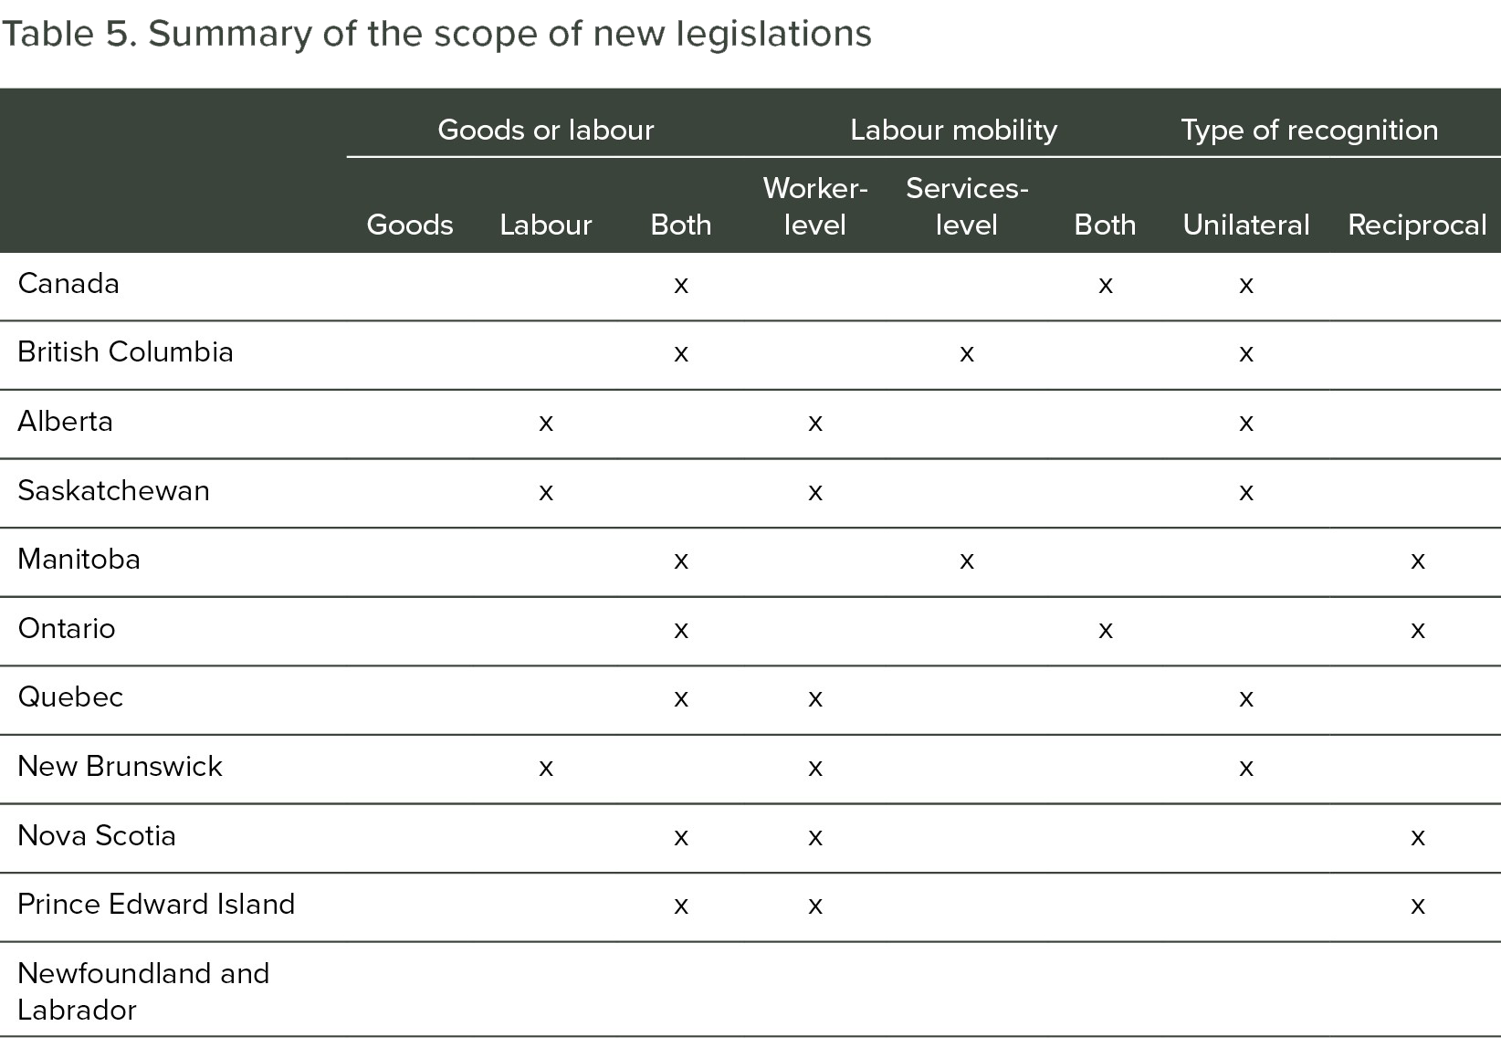Click Alberta's x mark under Labour
This screenshot has width=1501, height=1058.
coord(546,423)
